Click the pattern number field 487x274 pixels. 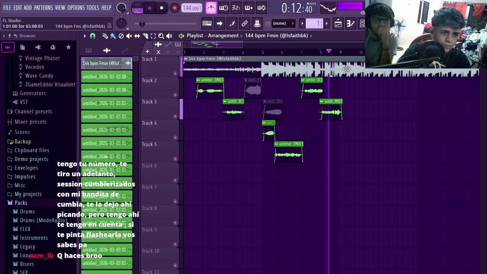click(x=315, y=24)
